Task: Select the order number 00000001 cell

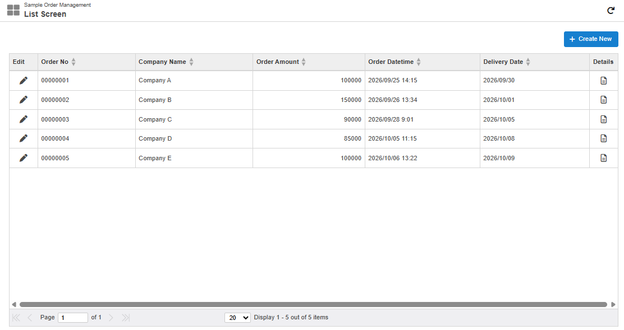Action: coord(86,81)
